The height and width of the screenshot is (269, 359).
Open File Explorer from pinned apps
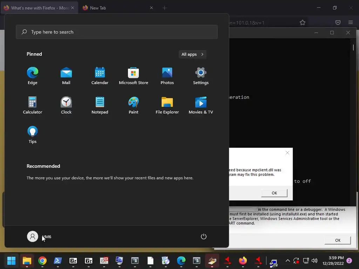[167, 105]
